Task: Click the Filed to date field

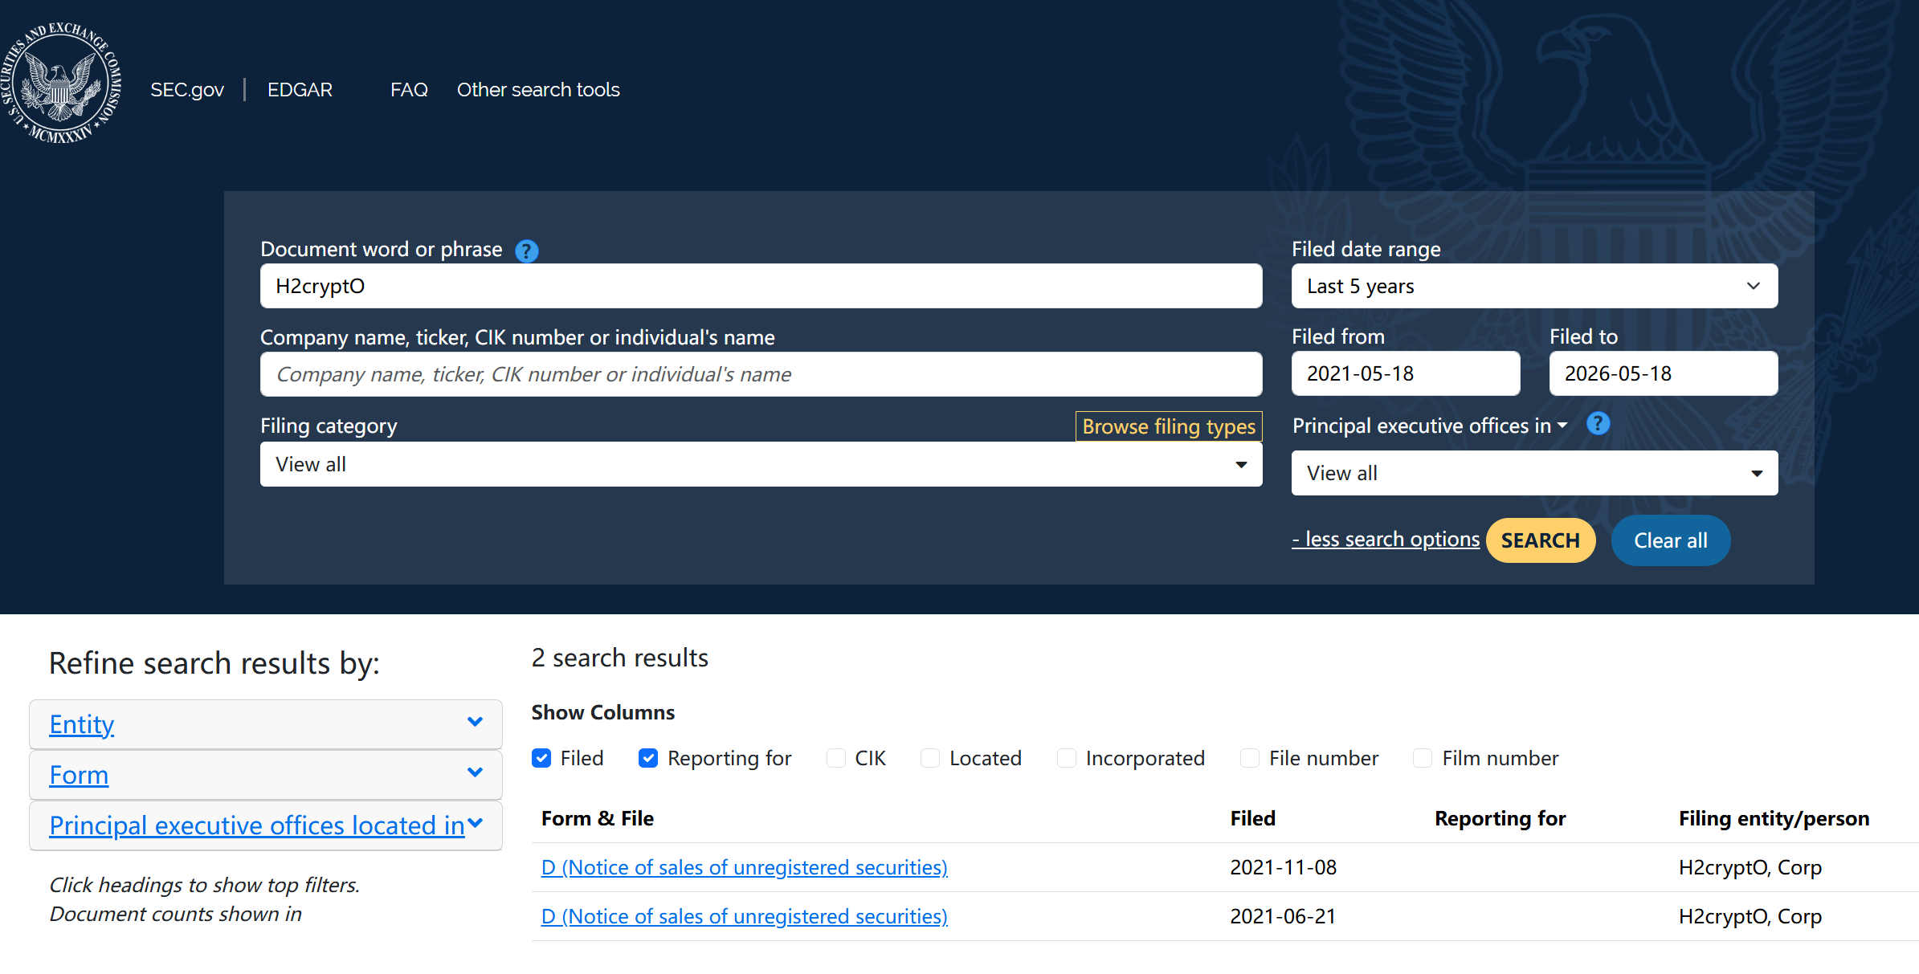Action: pyautogui.click(x=1663, y=373)
